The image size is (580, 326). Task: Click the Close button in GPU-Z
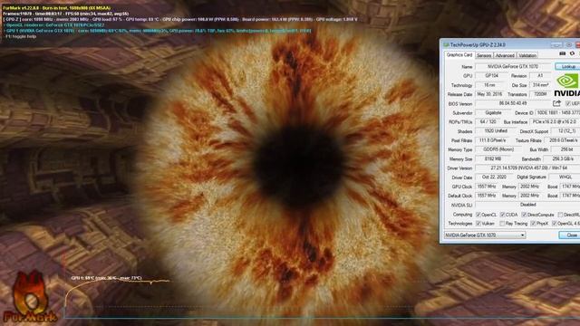point(570,235)
